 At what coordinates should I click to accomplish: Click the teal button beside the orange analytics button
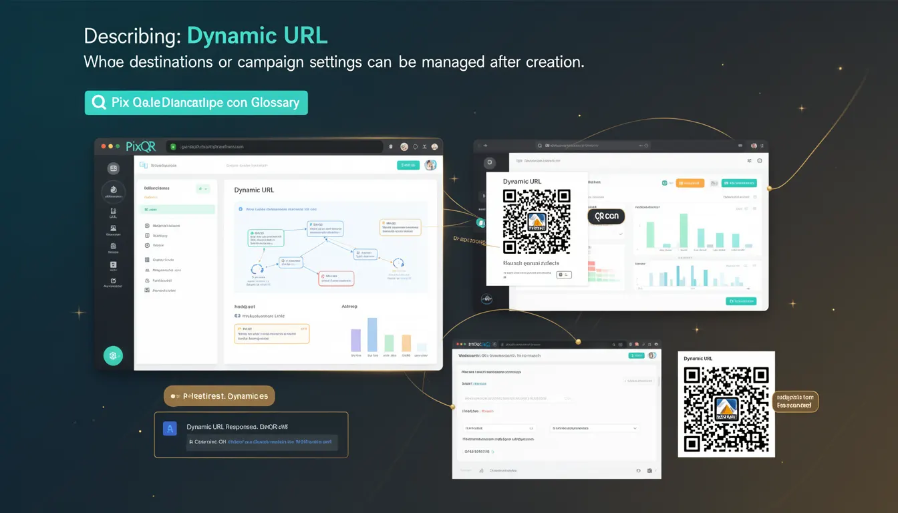[x=739, y=182]
